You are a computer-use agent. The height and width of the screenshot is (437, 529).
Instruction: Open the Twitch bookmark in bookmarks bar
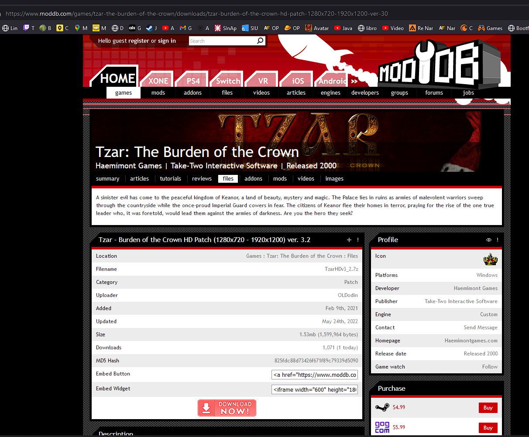pyautogui.click(x=29, y=28)
